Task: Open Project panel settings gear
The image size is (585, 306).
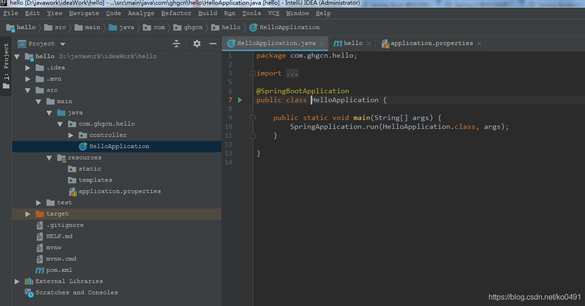Action: (197, 44)
